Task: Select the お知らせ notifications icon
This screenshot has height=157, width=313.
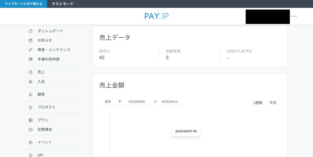Action: tap(31, 40)
